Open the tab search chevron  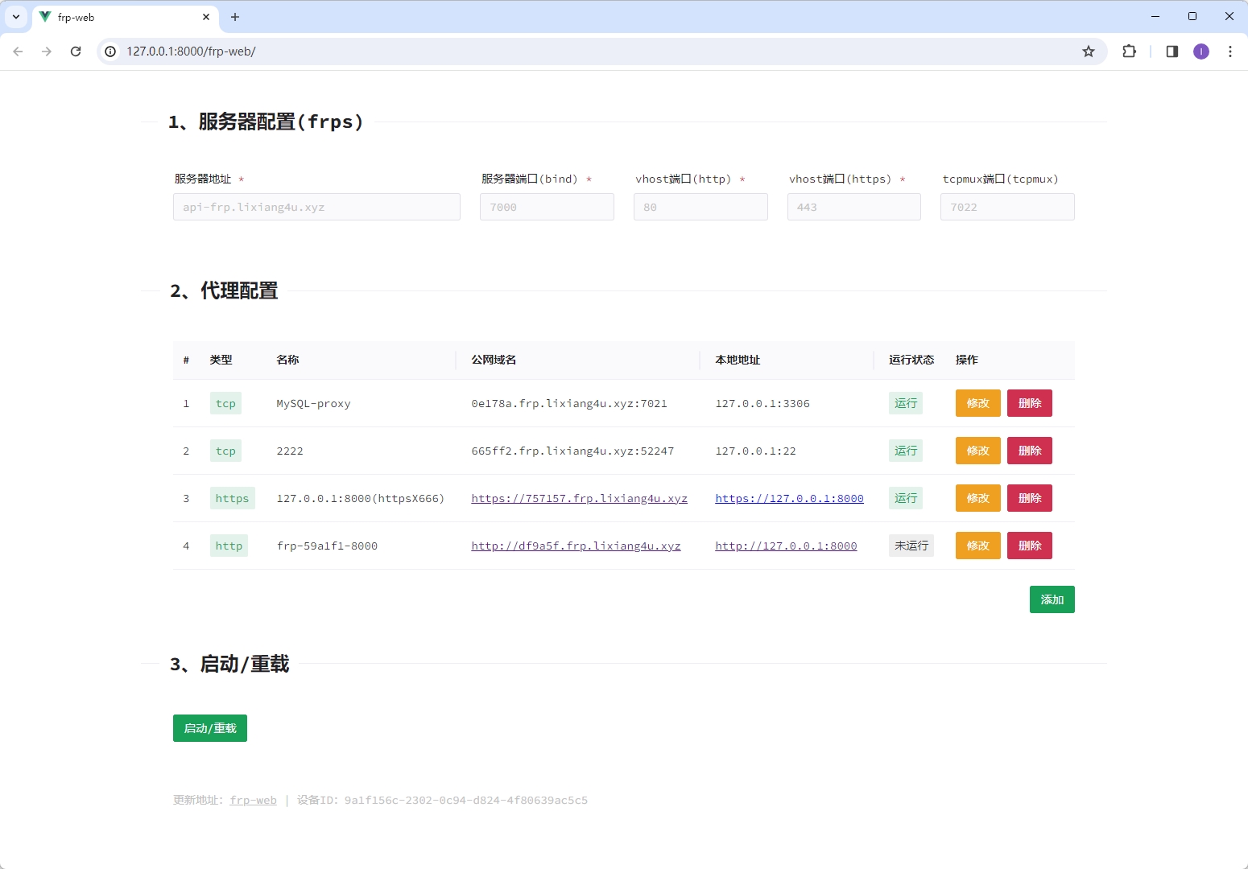pos(15,17)
